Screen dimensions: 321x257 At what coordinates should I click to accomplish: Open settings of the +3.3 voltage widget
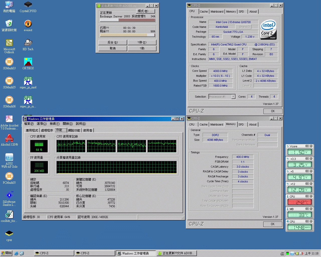tap(307, 159)
